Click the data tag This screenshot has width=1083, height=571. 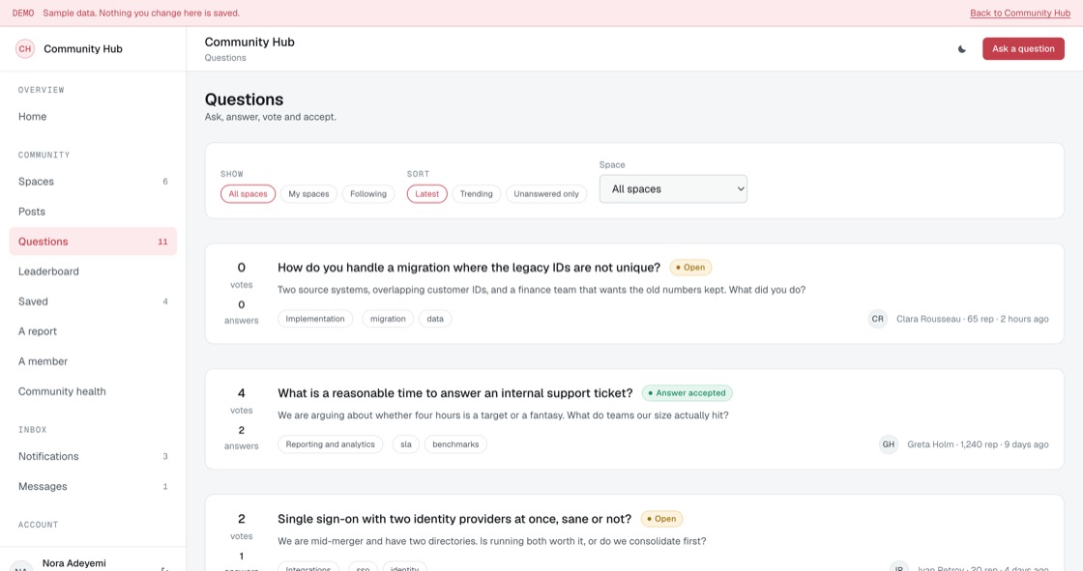click(435, 319)
